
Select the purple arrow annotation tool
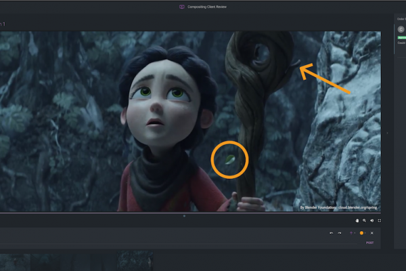(x=351, y=233)
